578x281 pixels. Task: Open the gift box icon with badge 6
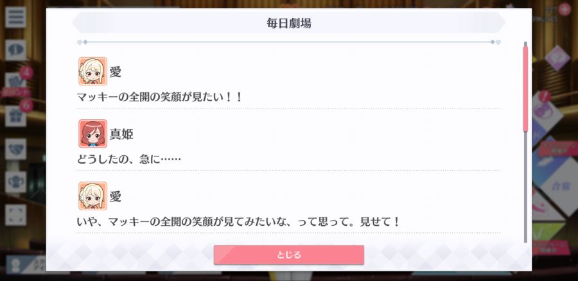15,116
